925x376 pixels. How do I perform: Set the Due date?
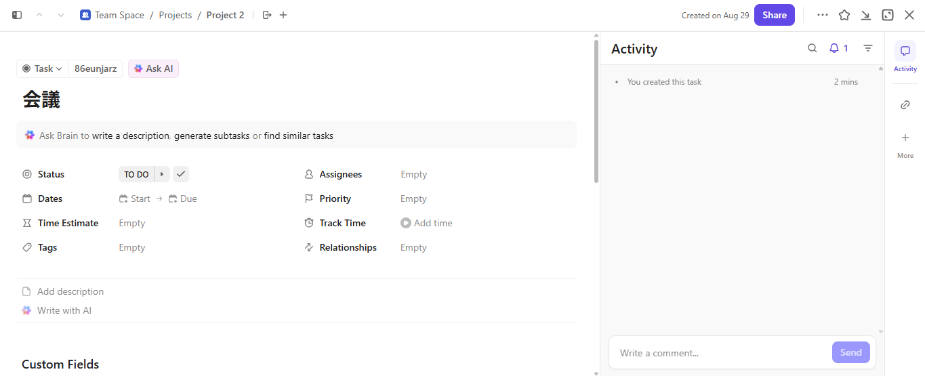(183, 199)
